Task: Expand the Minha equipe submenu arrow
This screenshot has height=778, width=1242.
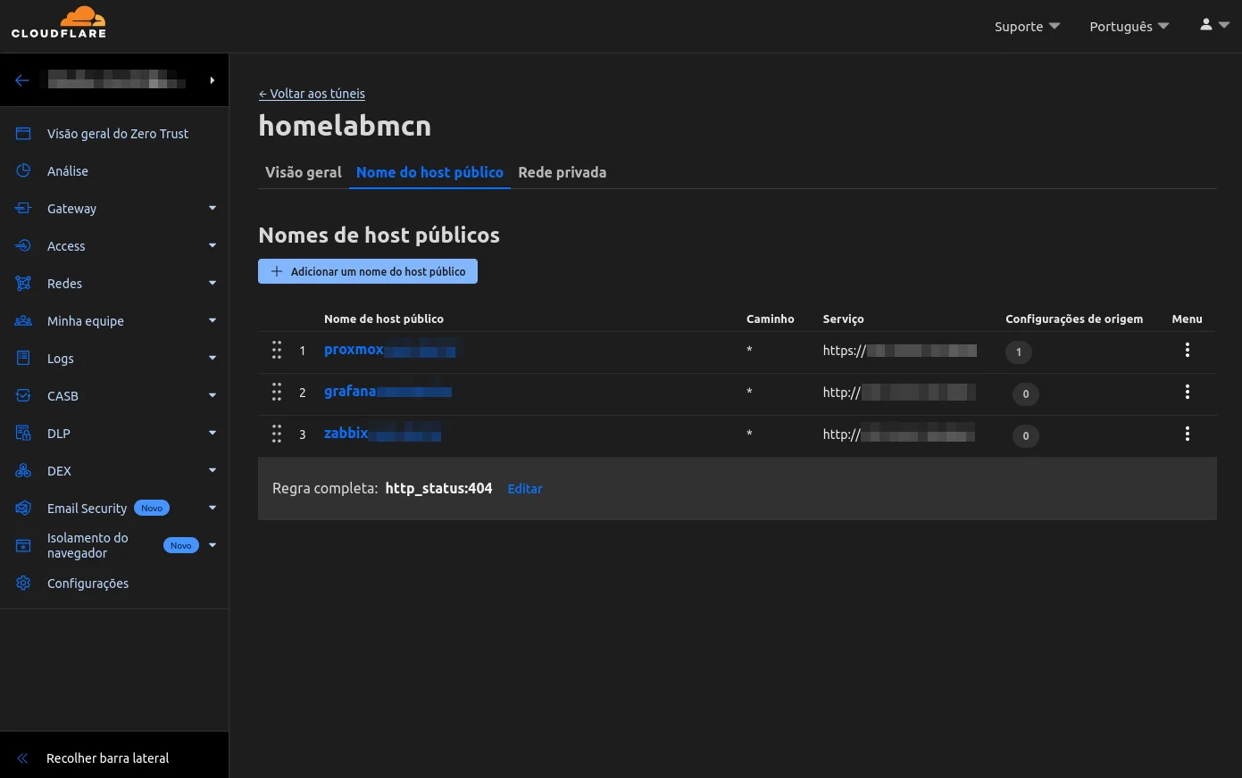Action: tap(213, 320)
